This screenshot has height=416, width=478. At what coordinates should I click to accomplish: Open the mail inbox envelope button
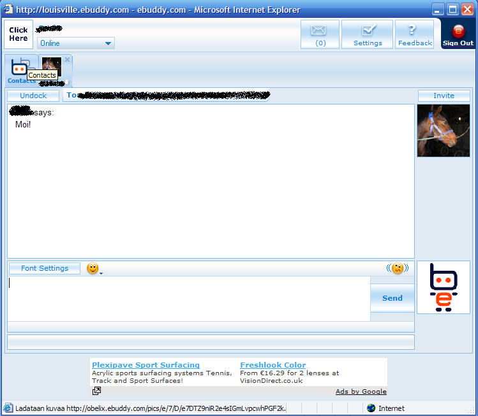[320, 34]
